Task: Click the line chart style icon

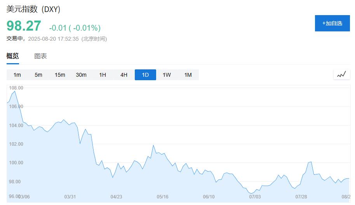Action: click(342, 74)
